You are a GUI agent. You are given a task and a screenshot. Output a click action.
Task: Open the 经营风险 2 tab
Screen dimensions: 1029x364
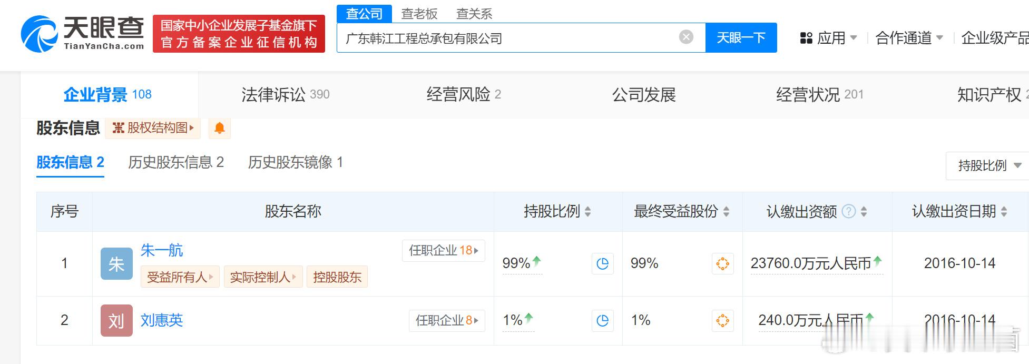tap(464, 95)
